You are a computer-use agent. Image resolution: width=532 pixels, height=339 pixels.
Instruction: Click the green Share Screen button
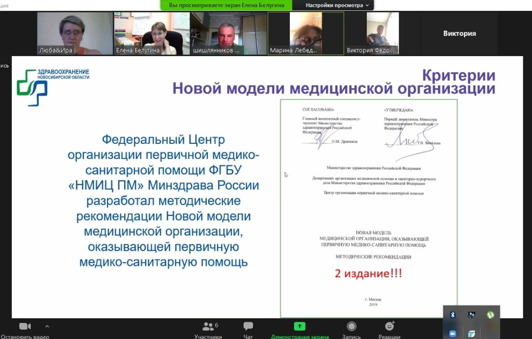tap(300, 327)
